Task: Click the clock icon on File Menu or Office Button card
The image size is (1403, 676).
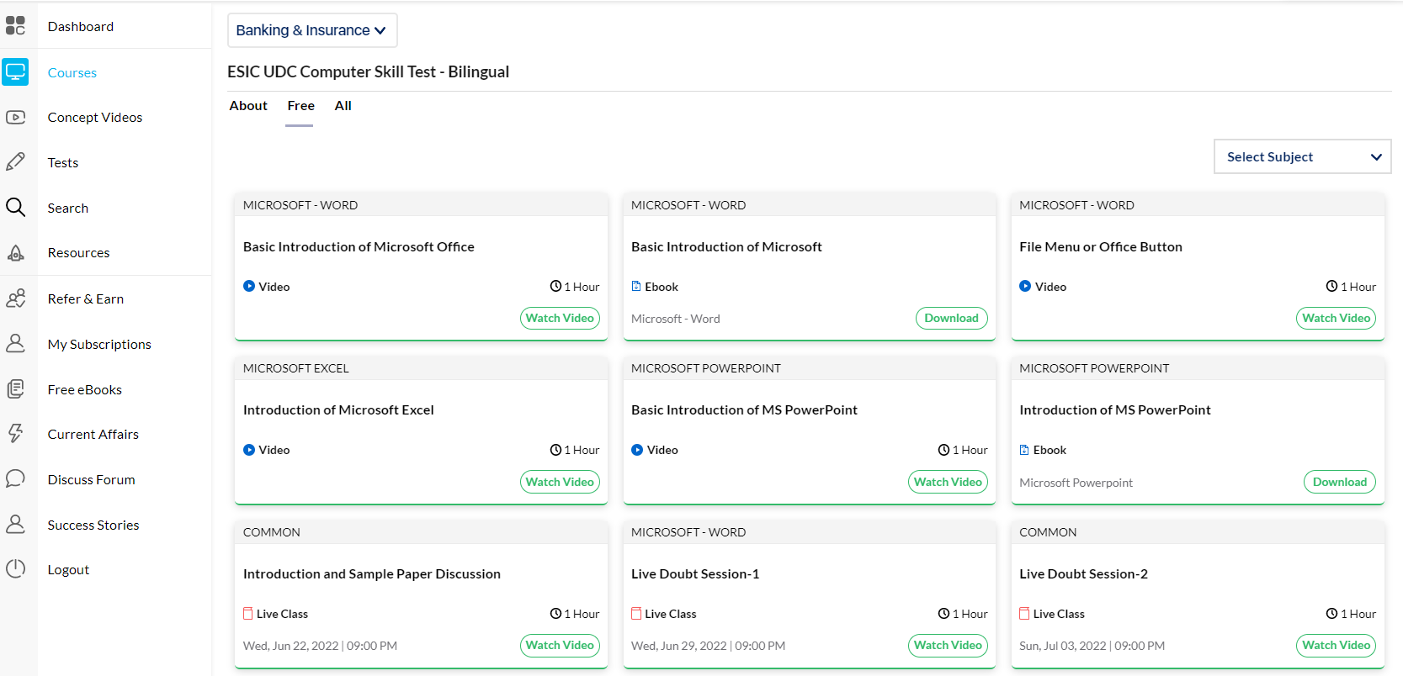Action: [x=1331, y=286]
